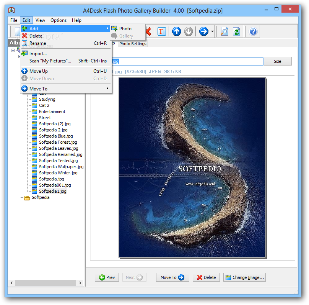Select Softpedia1.jpg in the tree

point(53,191)
